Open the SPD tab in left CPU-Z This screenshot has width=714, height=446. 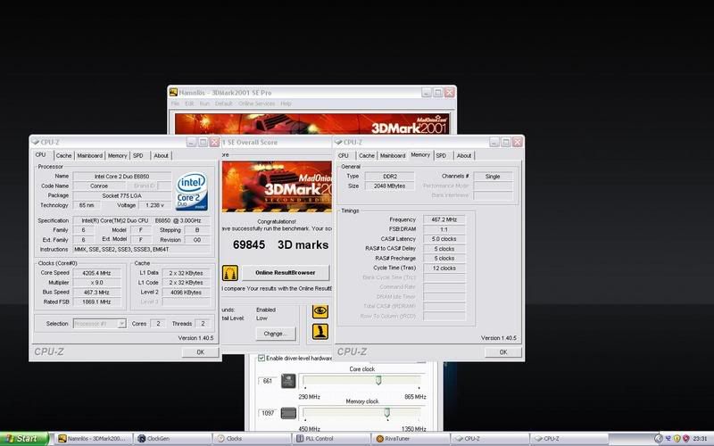tap(138, 155)
